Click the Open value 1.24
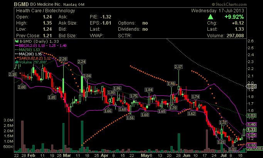263x158 pixels. pos(47,17)
